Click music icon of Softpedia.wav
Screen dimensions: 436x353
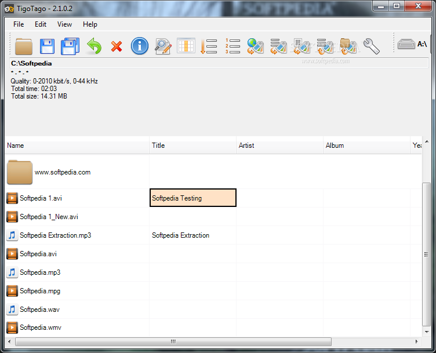12,310
